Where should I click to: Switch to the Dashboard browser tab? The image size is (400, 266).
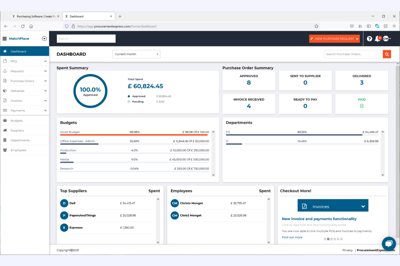click(77, 16)
